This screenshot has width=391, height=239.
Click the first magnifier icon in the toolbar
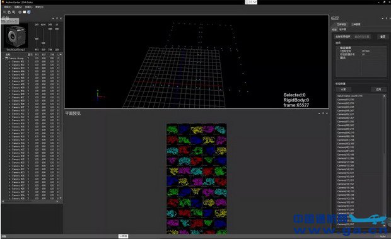[5, 12]
